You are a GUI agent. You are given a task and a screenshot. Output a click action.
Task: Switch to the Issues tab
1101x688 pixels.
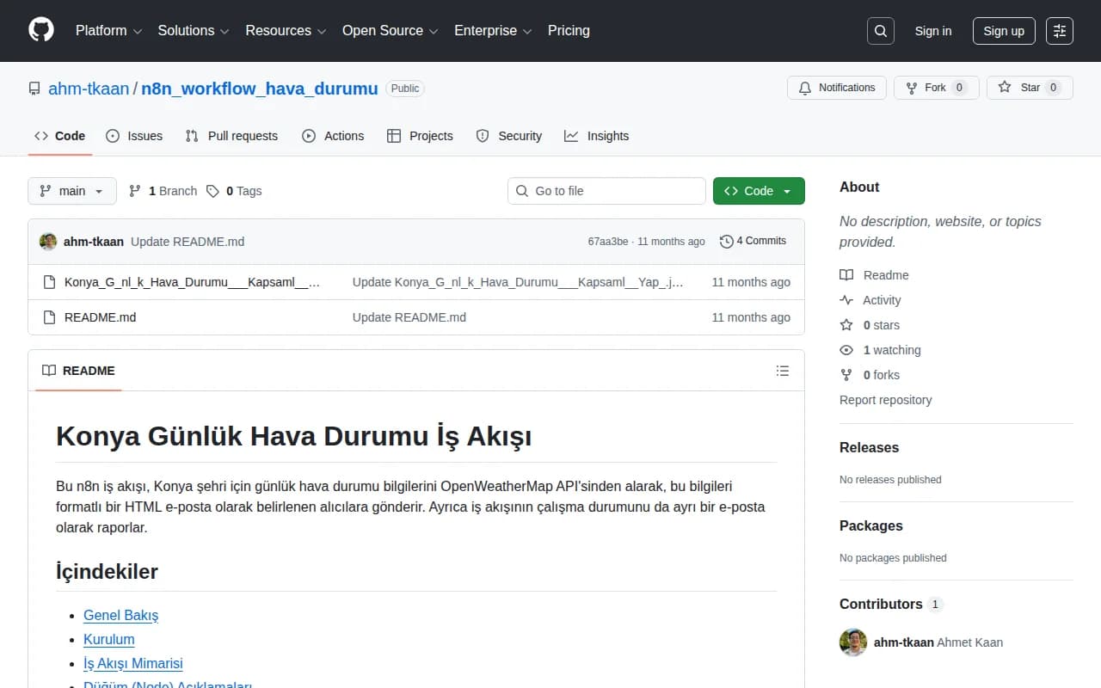134,135
